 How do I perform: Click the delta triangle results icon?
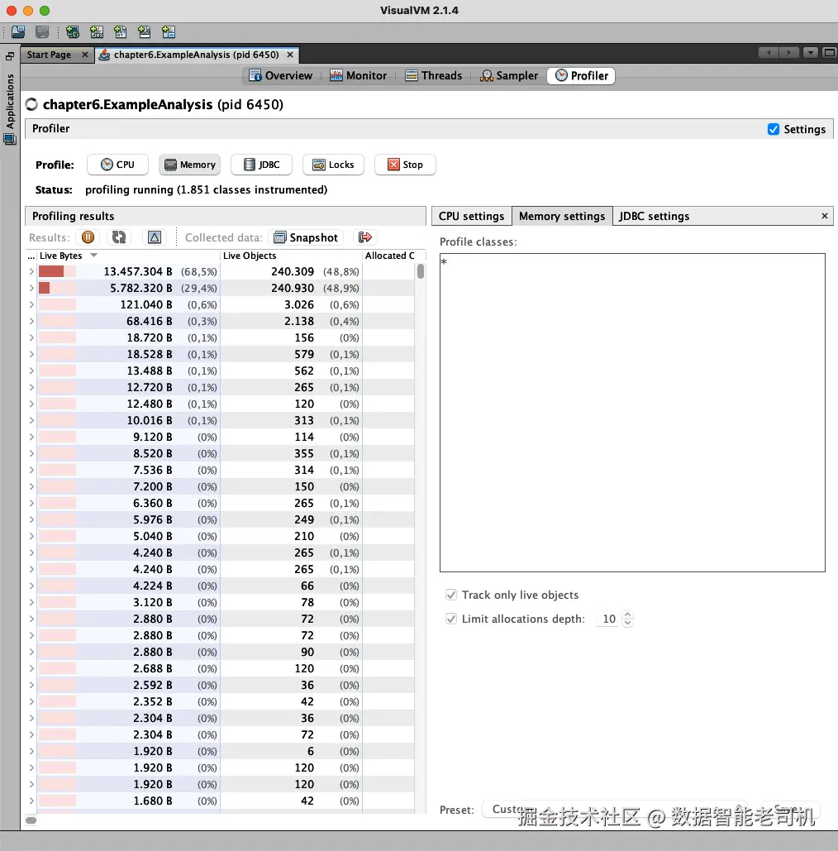coord(155,237)
